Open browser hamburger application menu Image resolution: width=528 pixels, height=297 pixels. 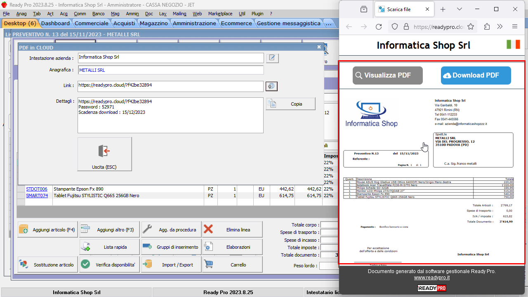[514, 27]
